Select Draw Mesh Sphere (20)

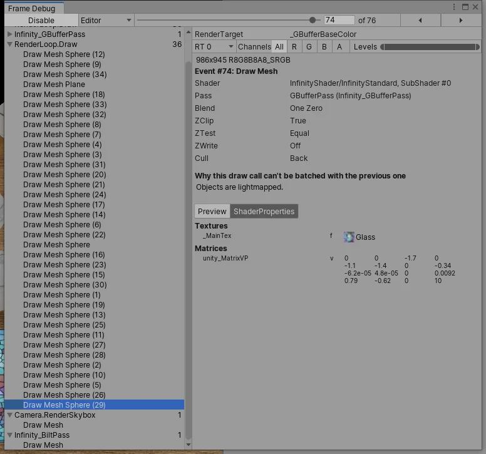tap(95, 175)
